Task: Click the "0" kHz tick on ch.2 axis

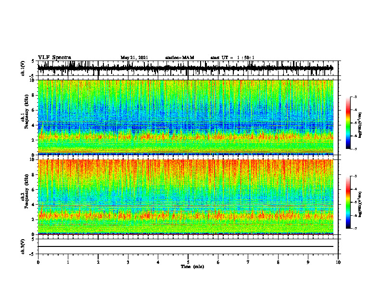Action: pyautogui.click(x=34, y=234)
